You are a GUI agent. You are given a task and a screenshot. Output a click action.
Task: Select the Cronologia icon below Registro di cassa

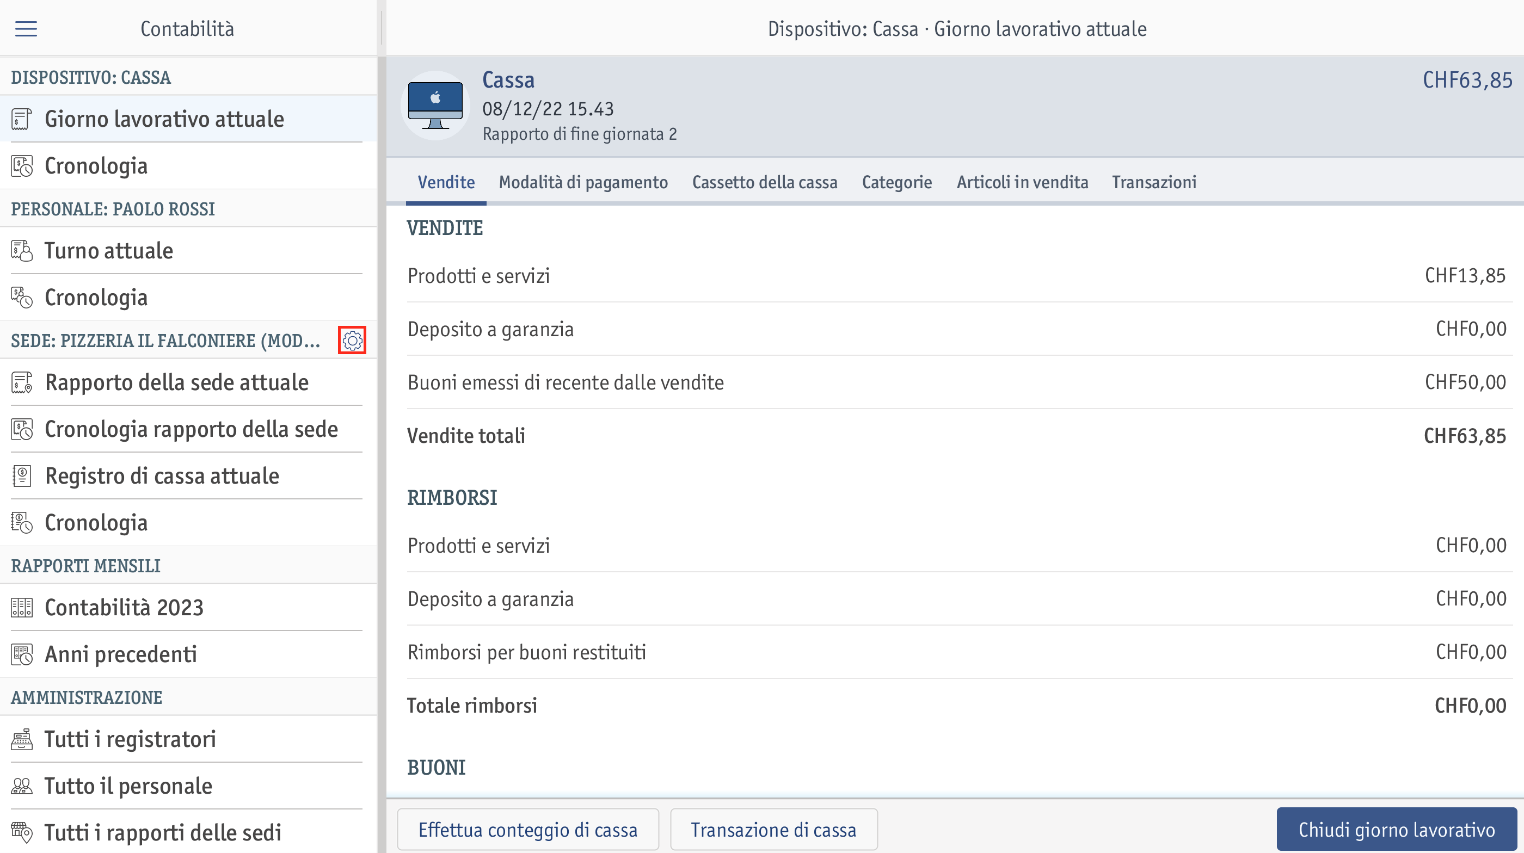pyautogui.click(x=22, y=523)
